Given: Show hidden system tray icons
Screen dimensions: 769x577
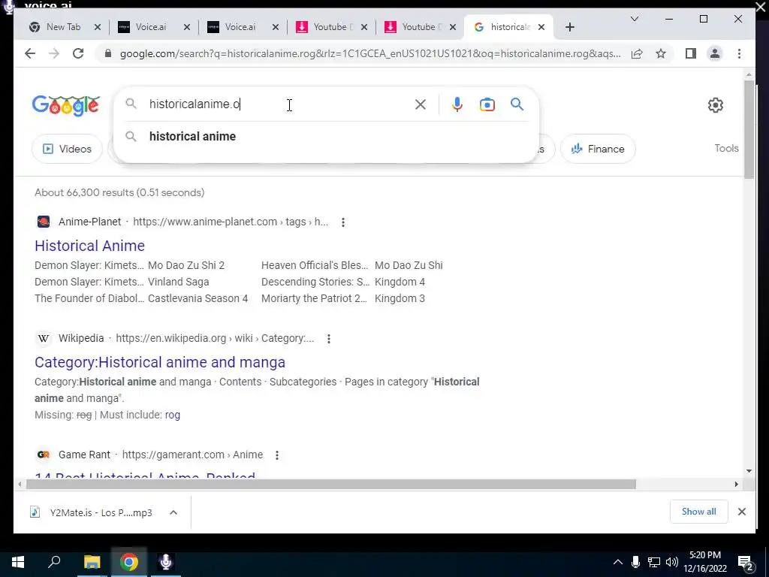Looking at the screenshot, I should 618,562.
